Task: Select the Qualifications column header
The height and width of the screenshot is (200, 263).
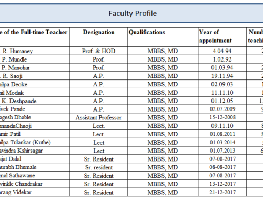Action: 163,37
